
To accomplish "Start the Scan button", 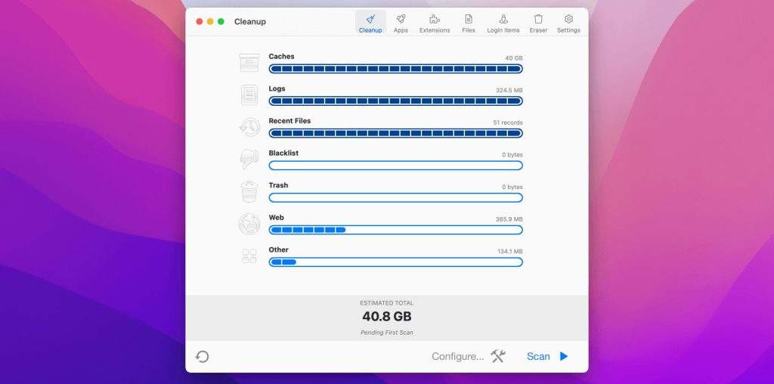I will [x=546, y=356].
